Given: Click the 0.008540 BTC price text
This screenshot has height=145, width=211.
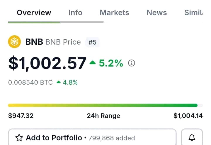Looking at the screenshot, I should [x=30, y=83].
